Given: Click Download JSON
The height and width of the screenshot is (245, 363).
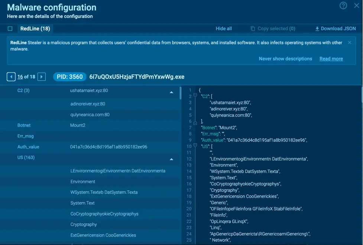Looking at the screenshot, I should point(338,29).
